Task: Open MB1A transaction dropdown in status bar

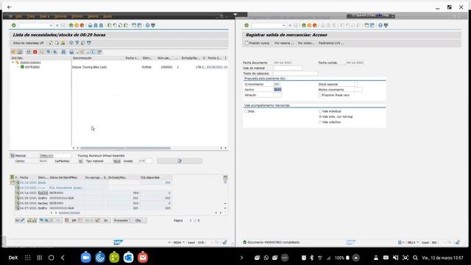Action: point(417,242)
